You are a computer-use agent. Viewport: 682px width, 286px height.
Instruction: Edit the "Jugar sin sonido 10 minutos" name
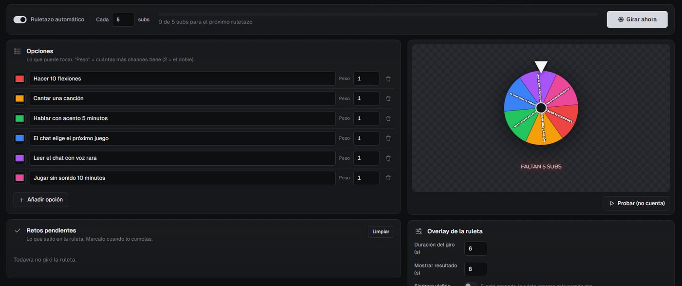182,178
